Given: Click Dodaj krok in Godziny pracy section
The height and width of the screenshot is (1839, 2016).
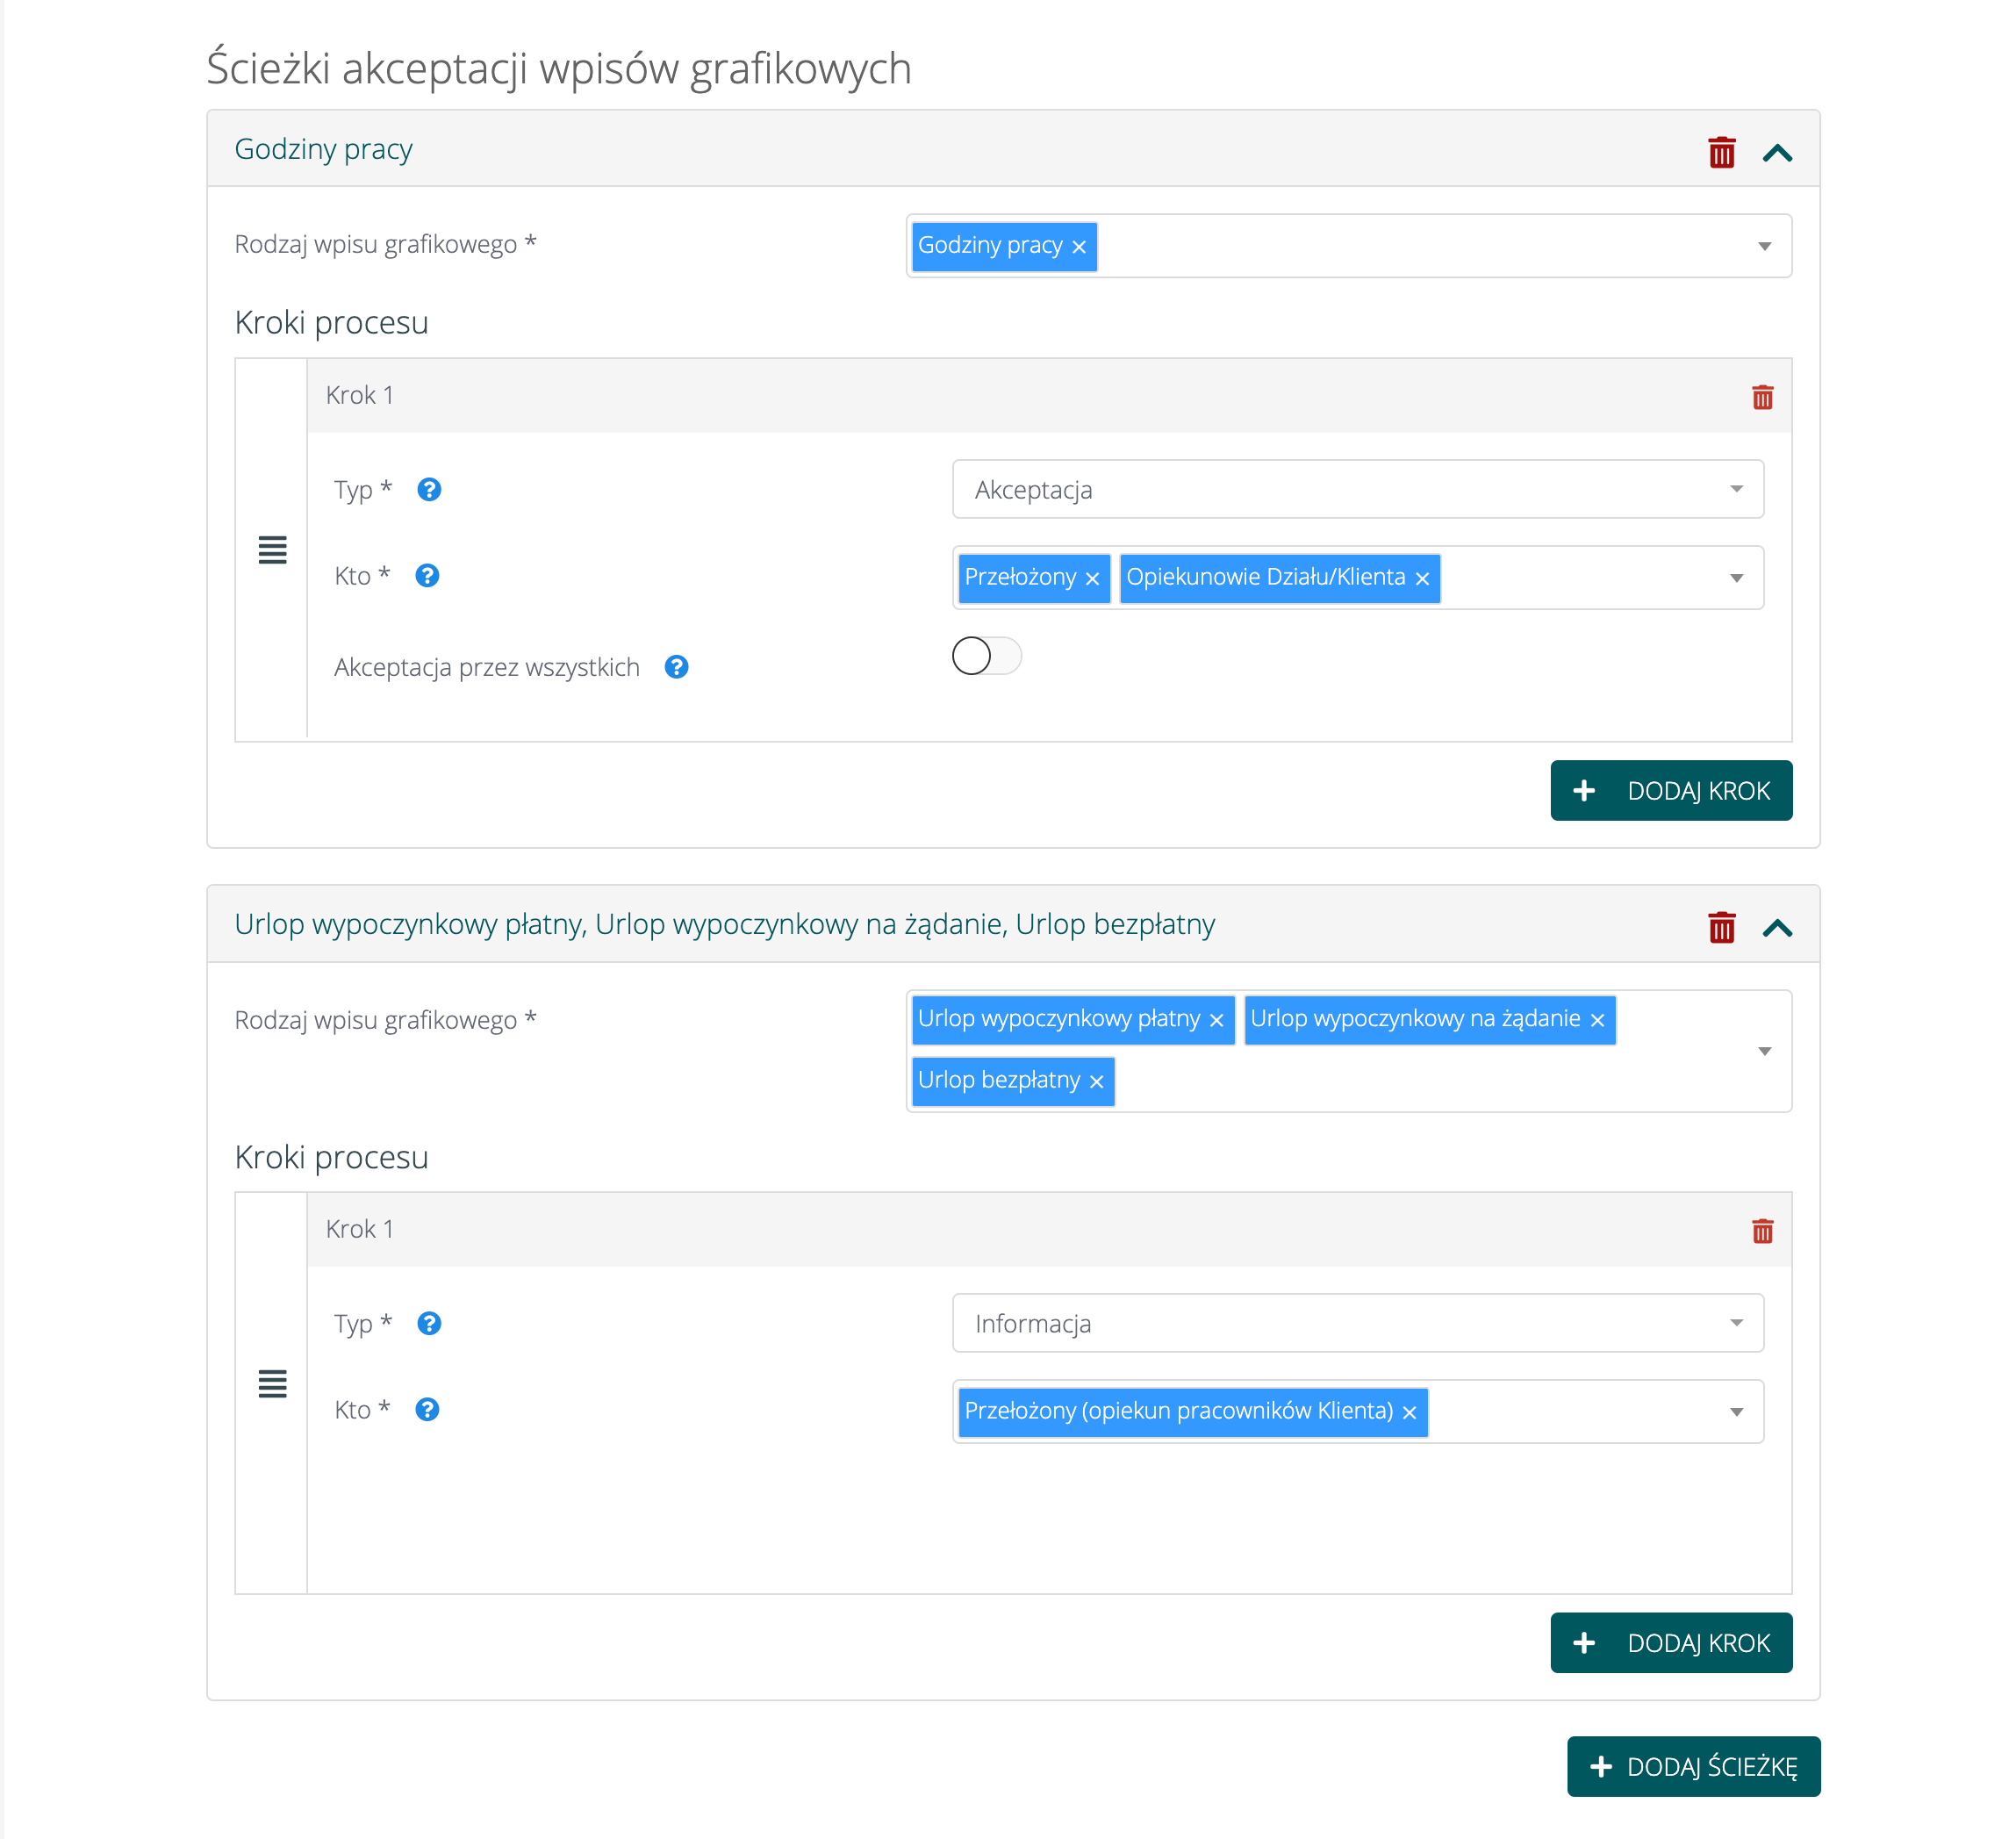Looking at the screenshot, I should 1671,791.
